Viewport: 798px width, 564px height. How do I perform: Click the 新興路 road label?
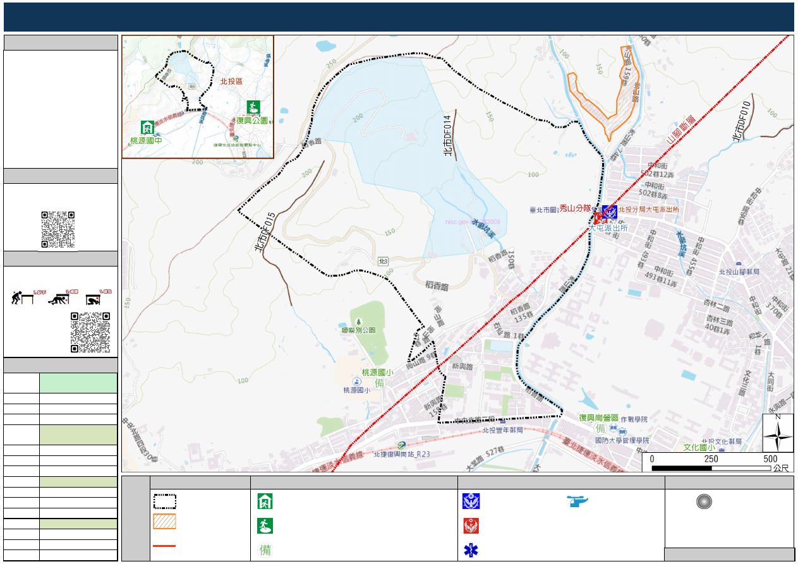tap(462, 366)
